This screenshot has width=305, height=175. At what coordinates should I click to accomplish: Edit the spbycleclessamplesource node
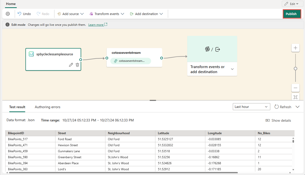(x=71, y=65)
